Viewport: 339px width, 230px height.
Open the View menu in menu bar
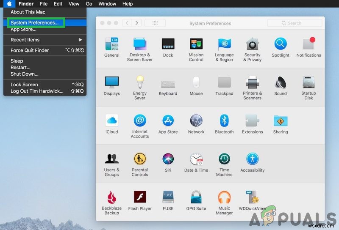(74, 4)
